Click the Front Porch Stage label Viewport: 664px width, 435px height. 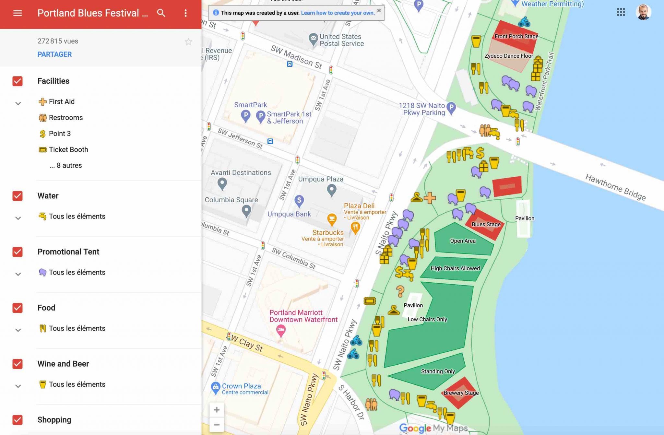coord(516,36)
